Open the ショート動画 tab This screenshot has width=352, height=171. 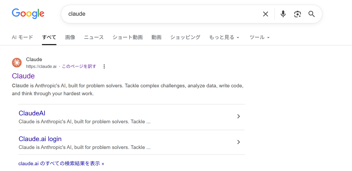[x=127, y=37]
